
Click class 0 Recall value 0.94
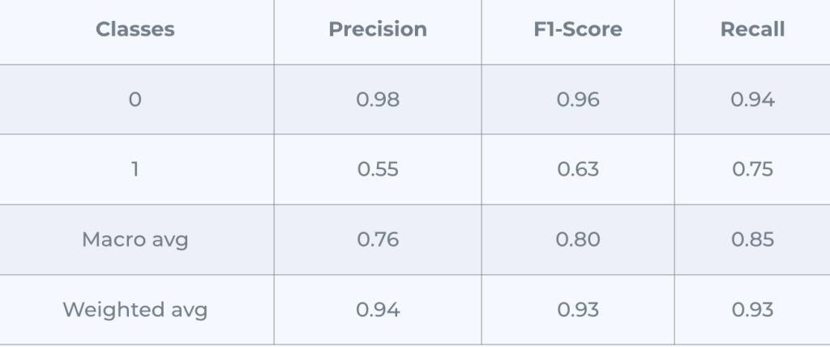752,100
